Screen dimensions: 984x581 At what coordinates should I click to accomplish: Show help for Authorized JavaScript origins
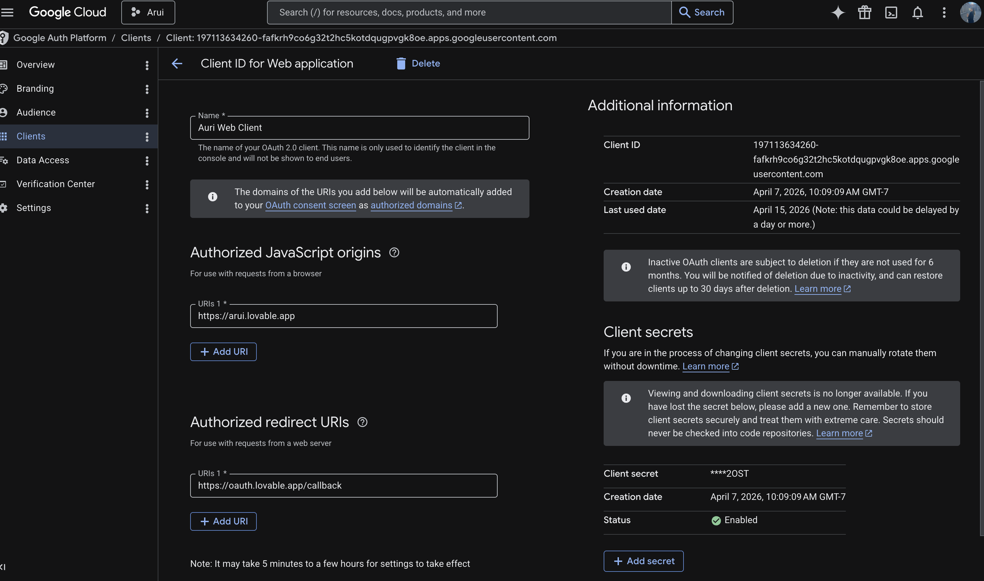[394, 252]
